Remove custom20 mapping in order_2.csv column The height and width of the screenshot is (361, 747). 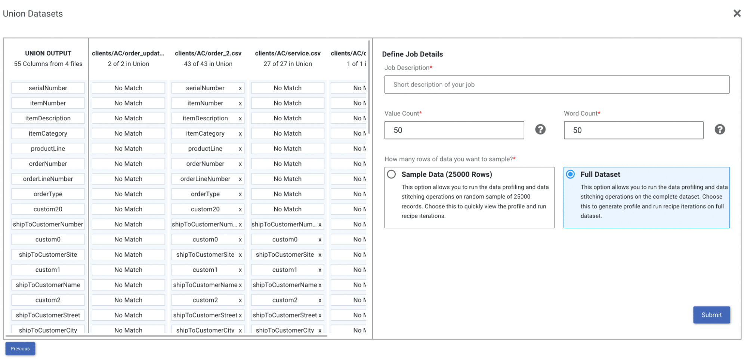[x=240, y=209]
